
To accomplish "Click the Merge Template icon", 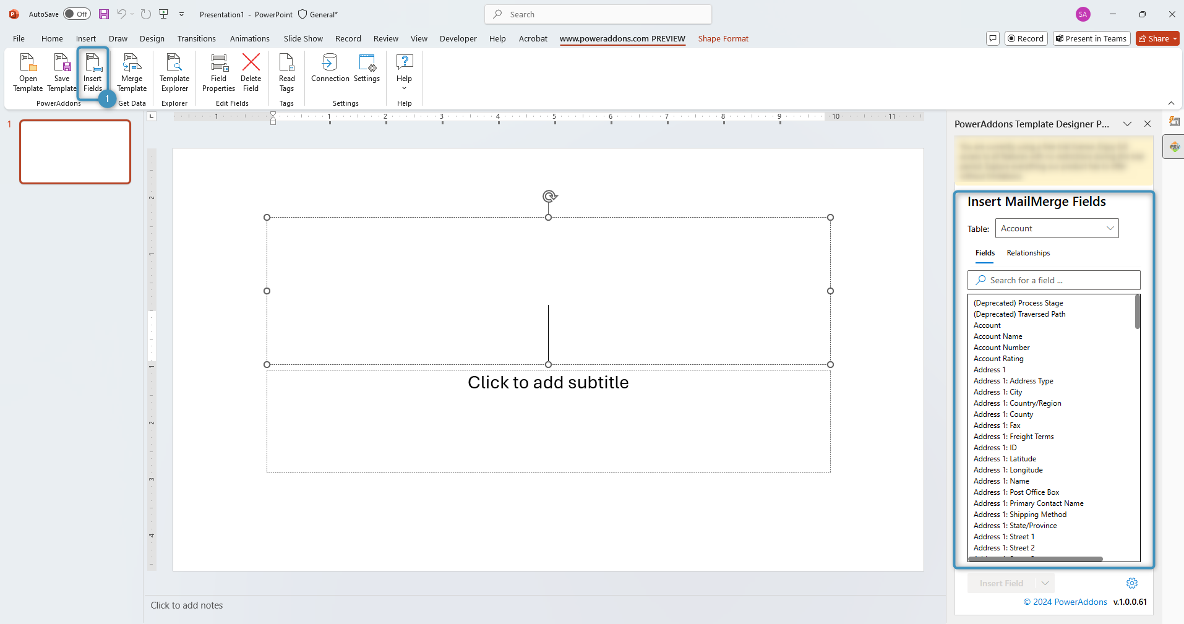I will tap(132, 72).
